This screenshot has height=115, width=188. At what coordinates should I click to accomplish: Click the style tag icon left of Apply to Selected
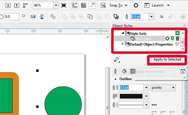(116, 60)
